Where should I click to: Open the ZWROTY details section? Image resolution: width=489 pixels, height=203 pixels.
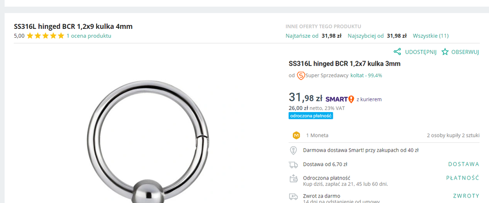coord(466,196)
